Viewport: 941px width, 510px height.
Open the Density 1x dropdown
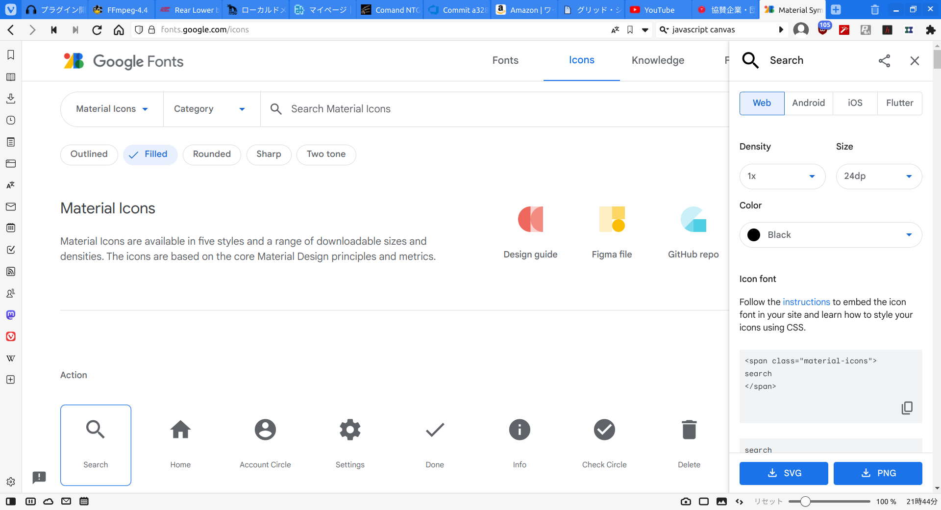782,177
